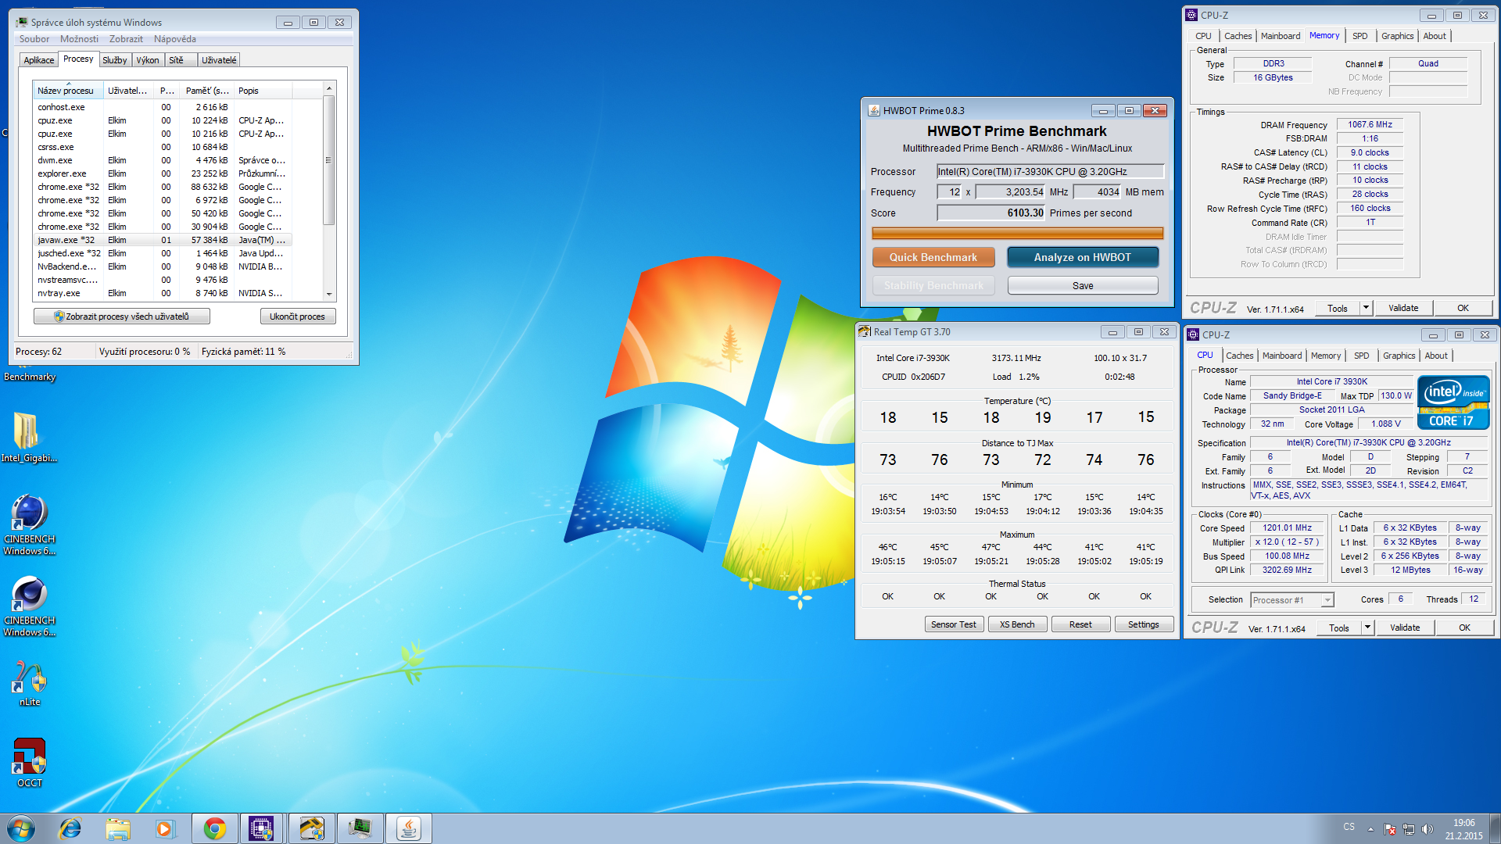Switch to the CPU-Z taskbar button
1501x844 pixels.
click(262, 828)
